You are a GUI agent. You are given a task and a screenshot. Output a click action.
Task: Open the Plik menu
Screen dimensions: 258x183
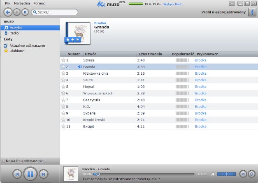point(8,3)
